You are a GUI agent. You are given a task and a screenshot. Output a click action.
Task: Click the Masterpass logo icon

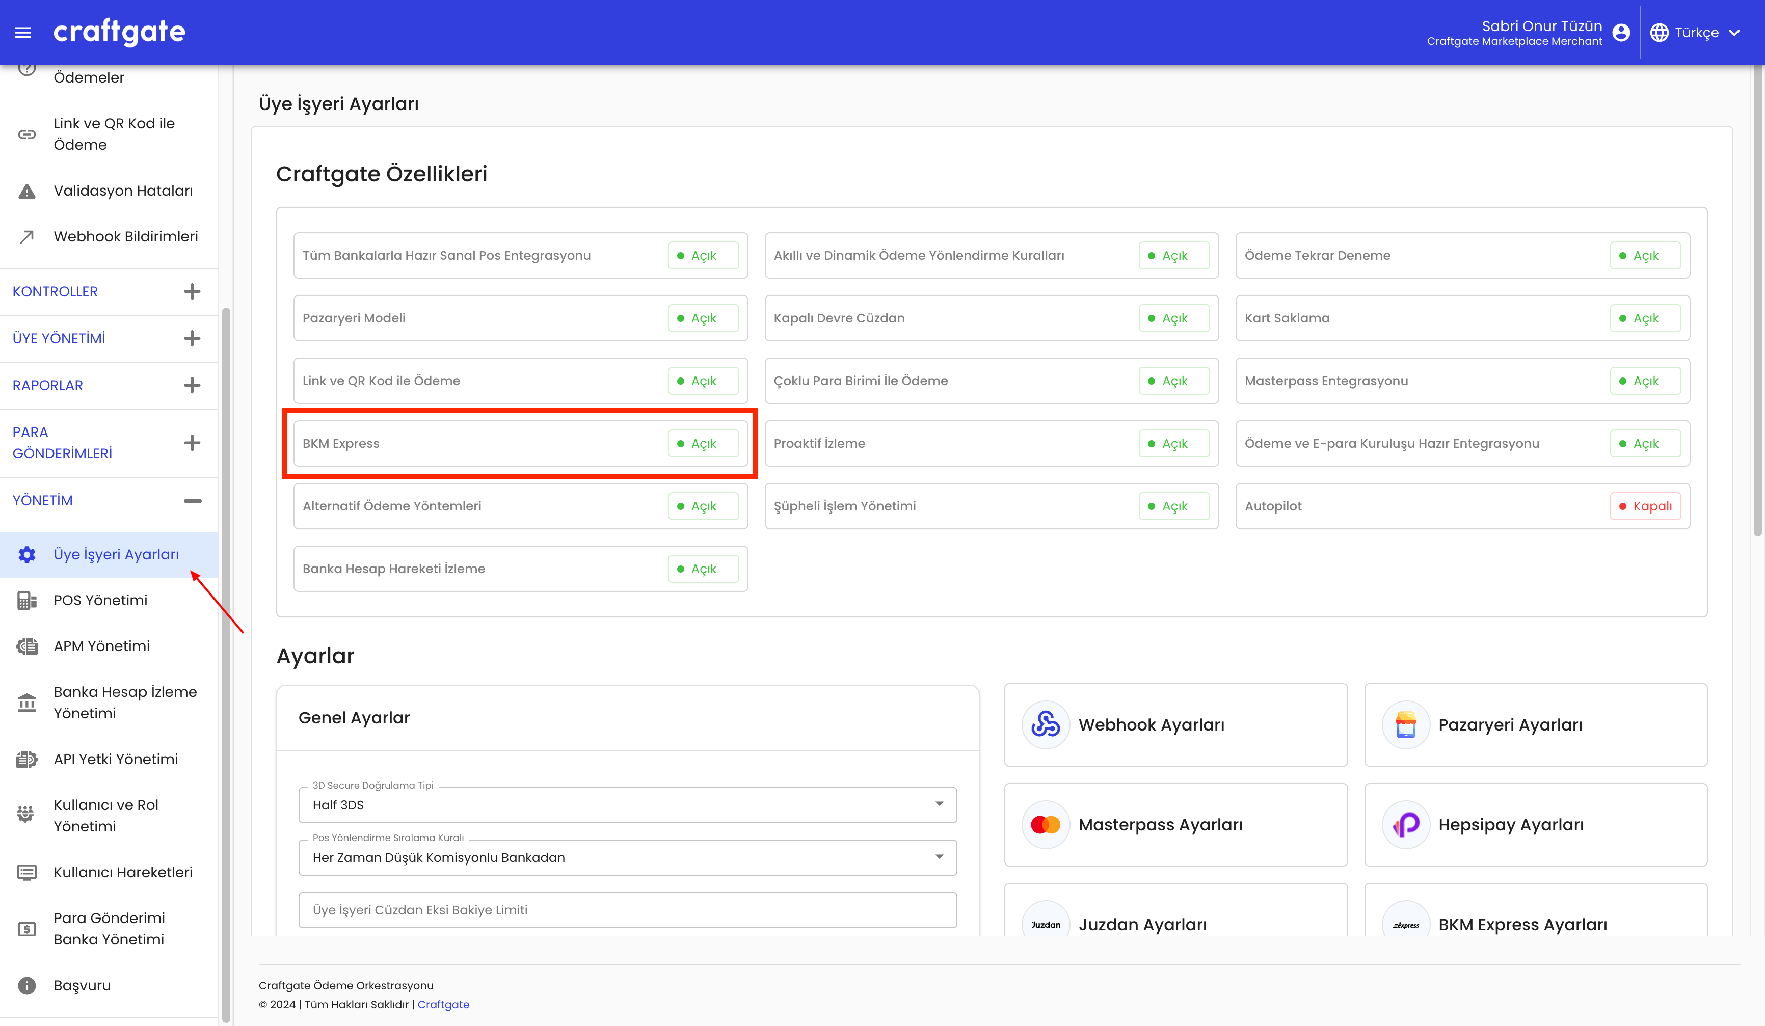[1045, 824]
